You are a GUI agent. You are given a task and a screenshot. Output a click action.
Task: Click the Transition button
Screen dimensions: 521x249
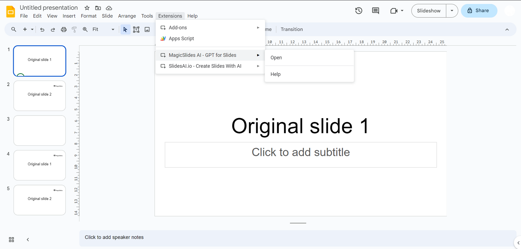click(291, 29)
